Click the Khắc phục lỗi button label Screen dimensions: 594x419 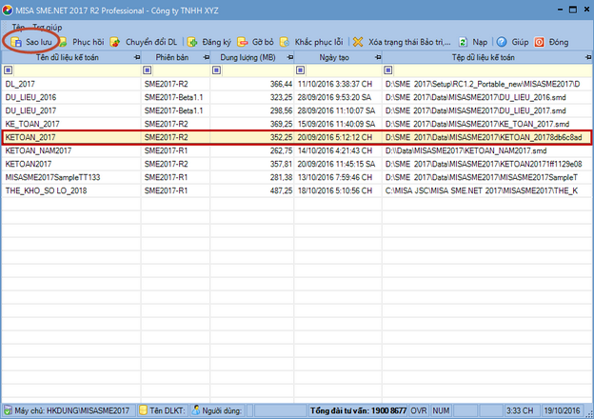coord(319,42)
